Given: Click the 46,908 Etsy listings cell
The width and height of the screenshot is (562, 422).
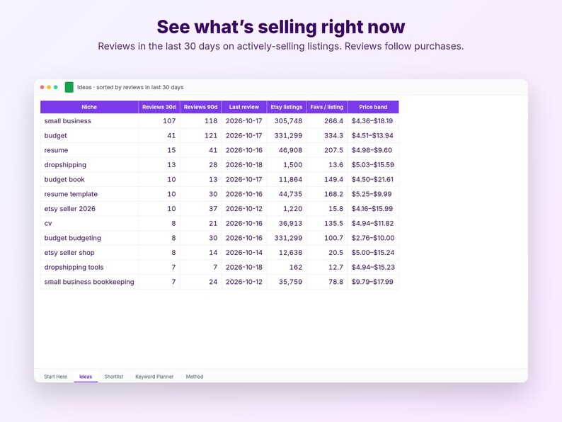Looking at the screenshot, I should [287, 150].
